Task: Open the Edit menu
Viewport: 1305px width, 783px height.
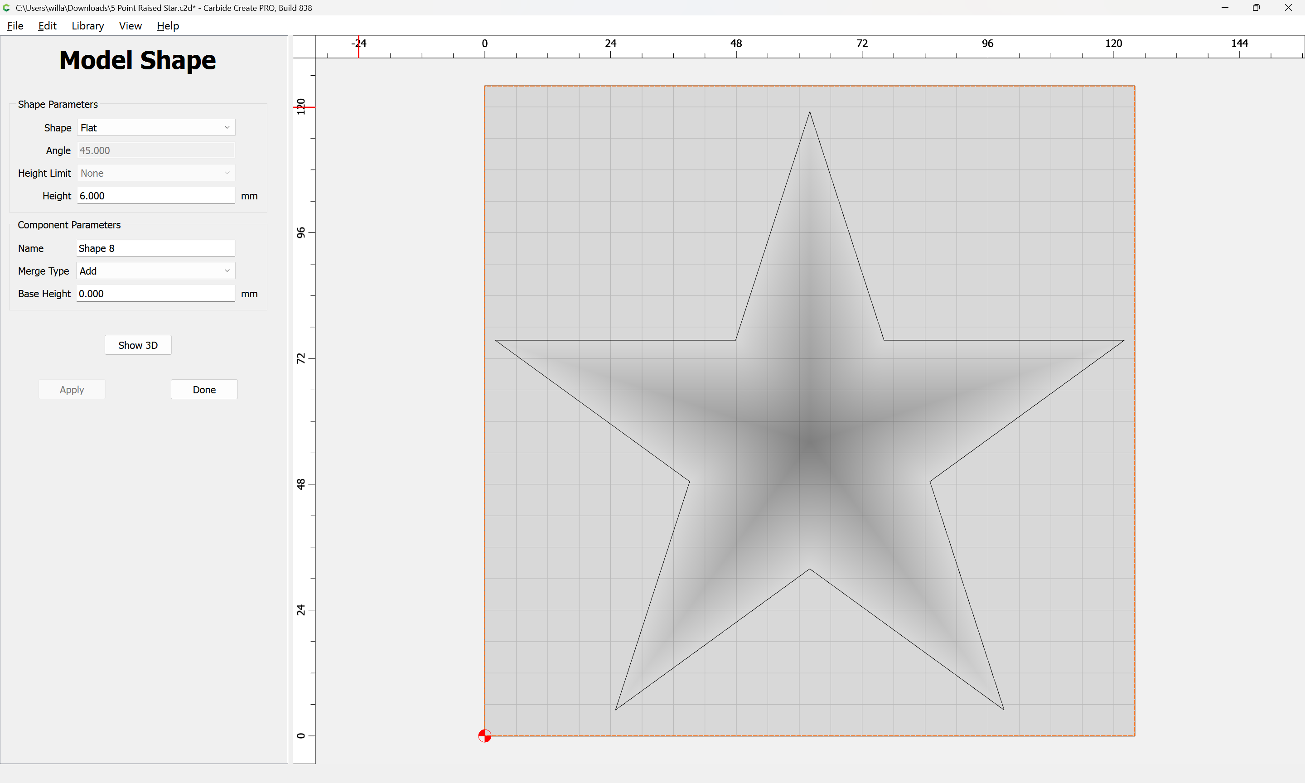Action: pos(47,26)
